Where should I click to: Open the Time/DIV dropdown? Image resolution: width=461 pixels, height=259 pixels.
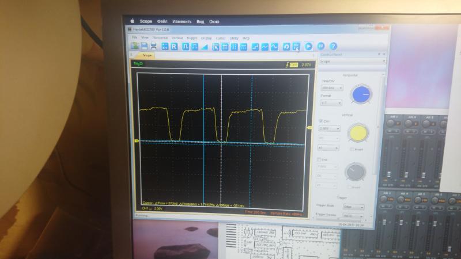coord(331,88)
